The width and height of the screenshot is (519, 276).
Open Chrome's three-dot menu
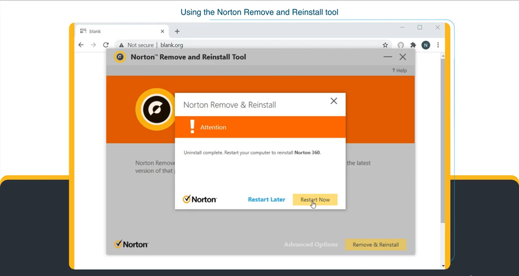click(x=438, y=45)
